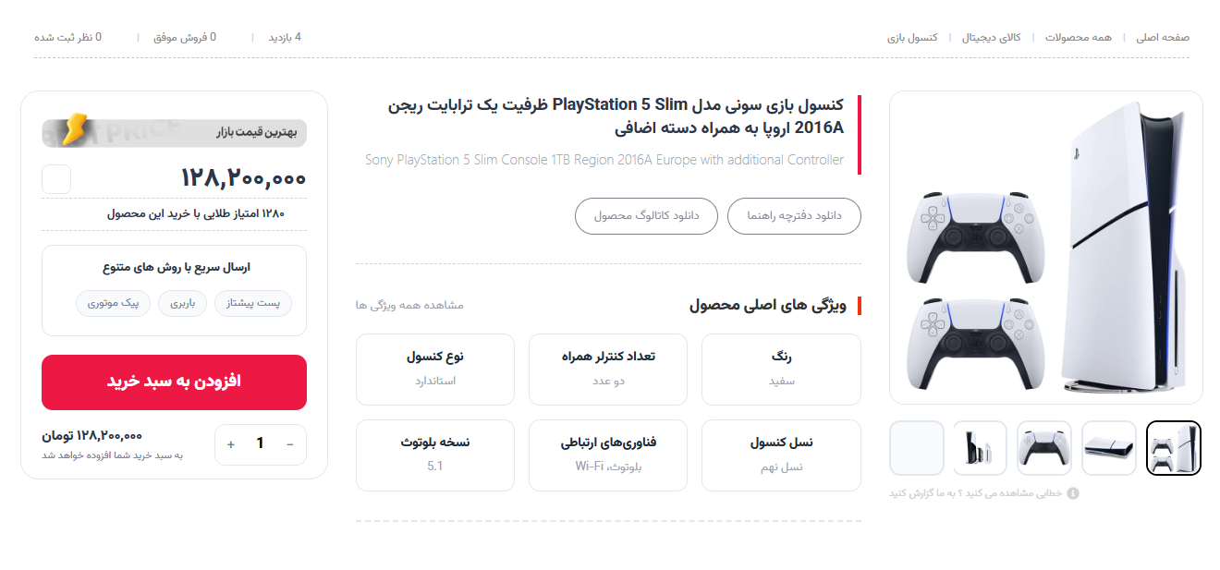
Task: Select the DualSense controller thumbnail
Action: (x=1044, y=448)
